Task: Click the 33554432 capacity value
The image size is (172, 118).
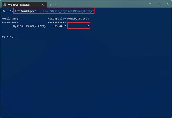Action: click(x=59, y=26)
